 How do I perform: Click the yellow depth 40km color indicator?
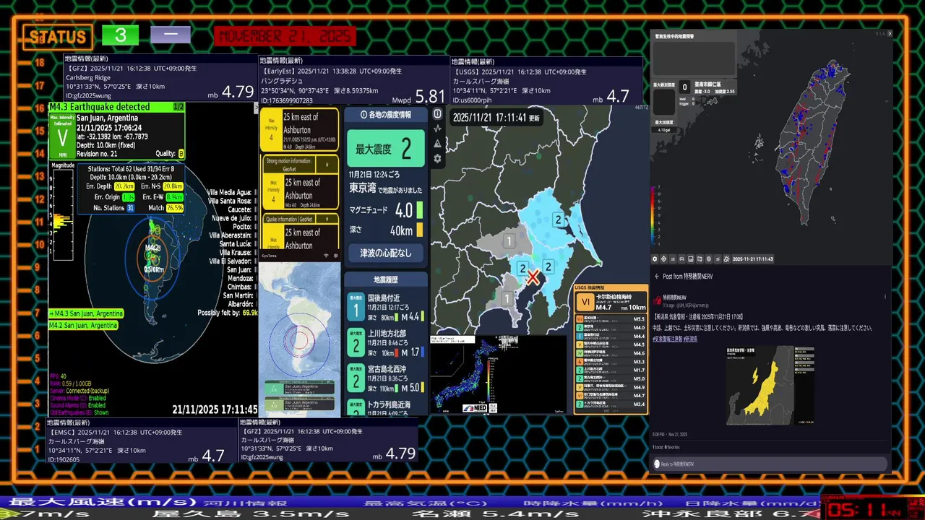point(419,231)
